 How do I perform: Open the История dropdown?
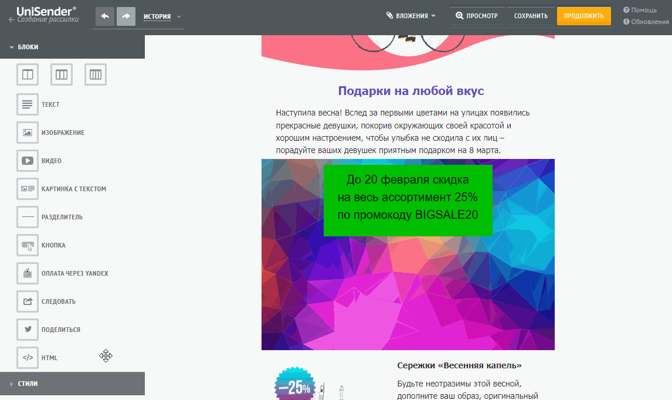(162, 17)
